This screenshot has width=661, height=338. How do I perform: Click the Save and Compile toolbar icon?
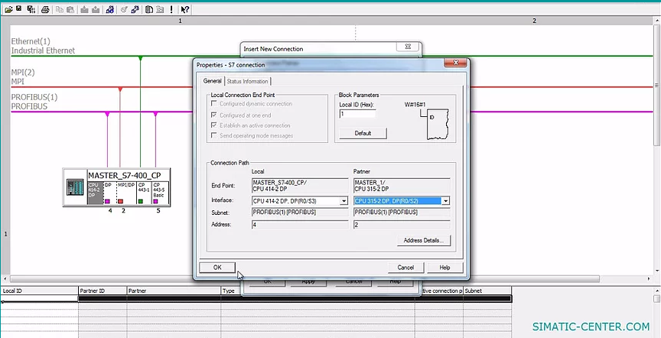point(31,9)
